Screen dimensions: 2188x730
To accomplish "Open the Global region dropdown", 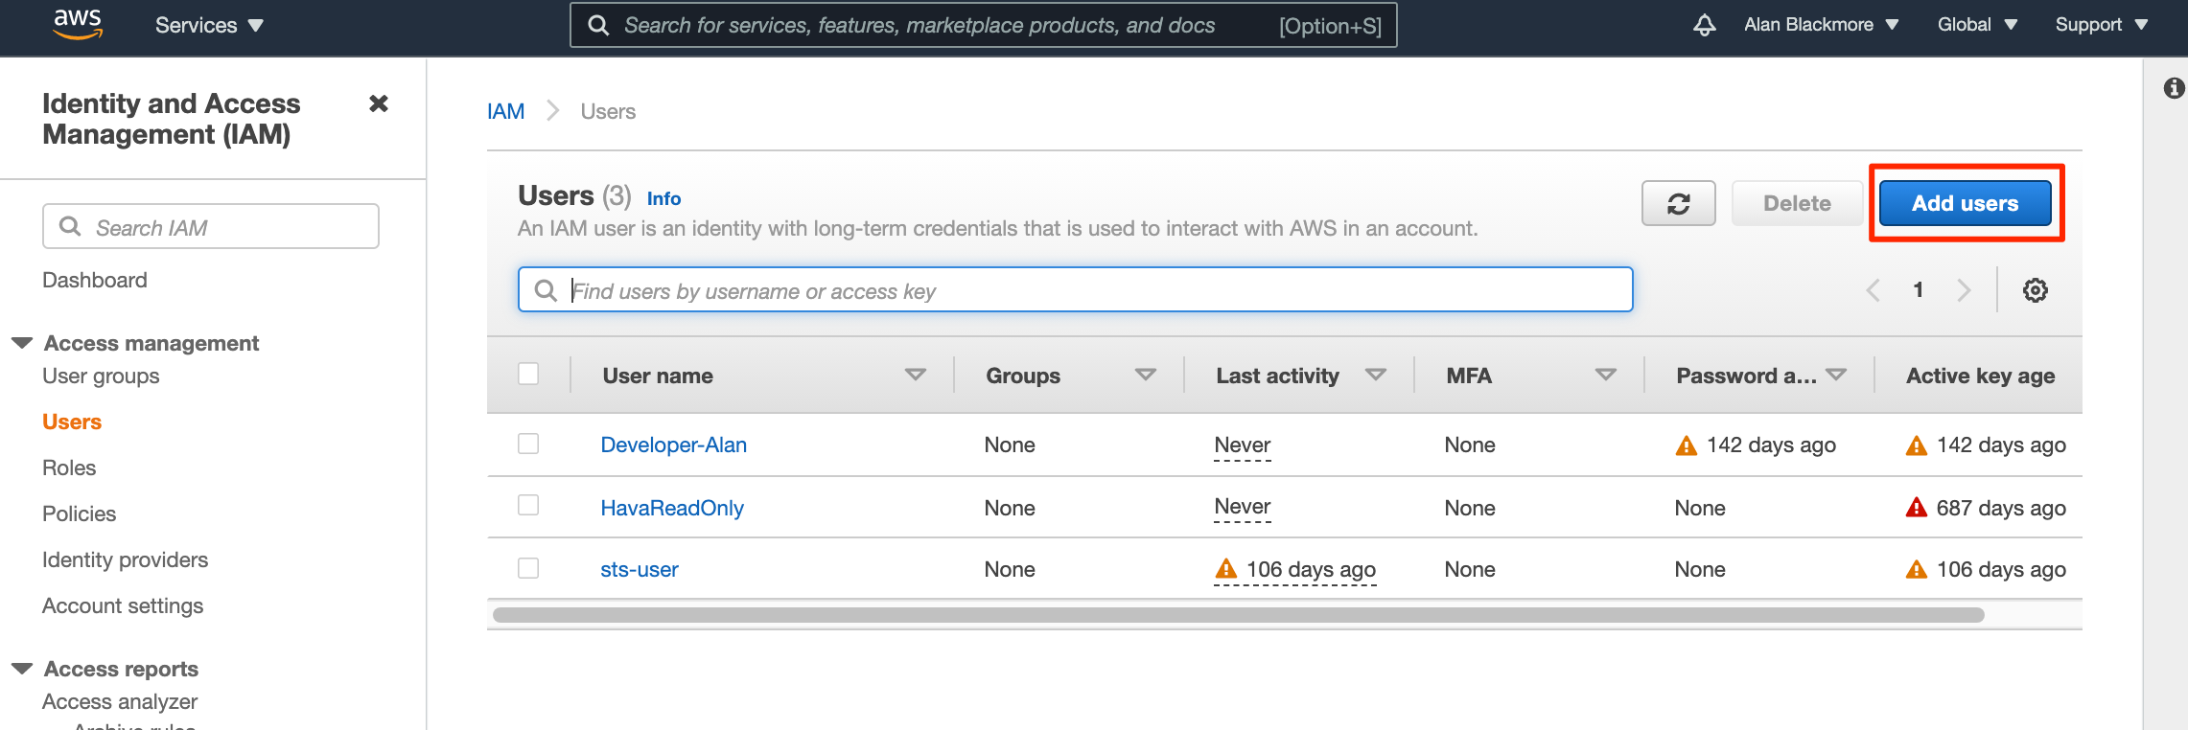I will pos(1977,25).
